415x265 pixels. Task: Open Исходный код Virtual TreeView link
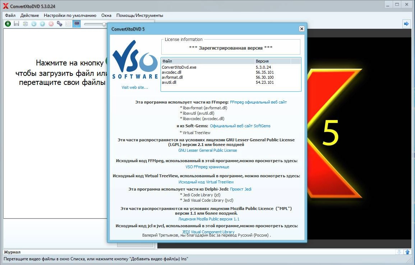206,182
